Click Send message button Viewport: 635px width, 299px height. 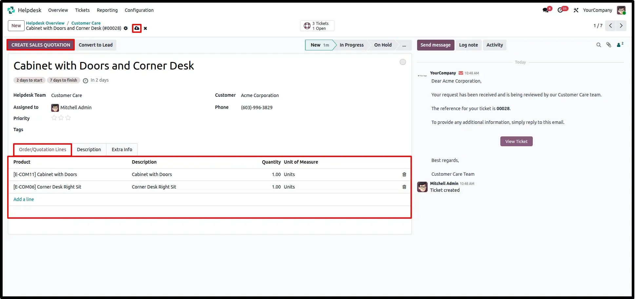pyautogui.click(x=435, y=45)
